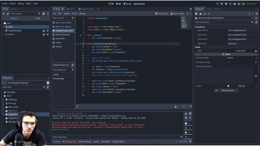Screen dimensions: 260x146
Task: Open Scene dock extra options menu
Action: click(48, 14)
